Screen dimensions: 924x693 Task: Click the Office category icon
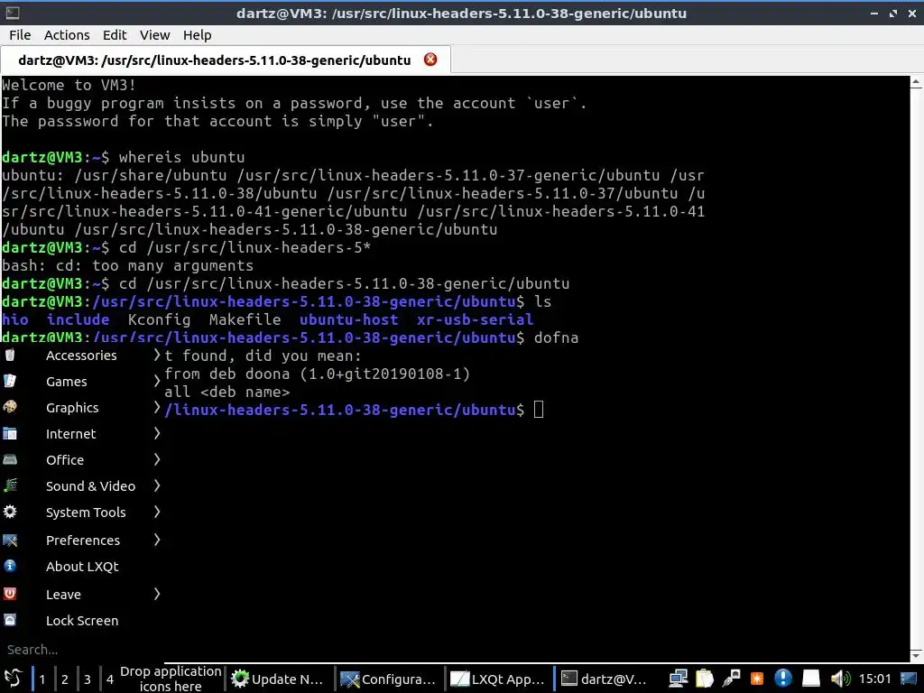pos(10,459)
